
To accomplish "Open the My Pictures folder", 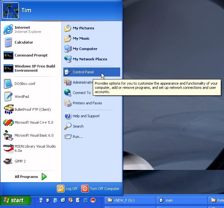I will 92,28.
